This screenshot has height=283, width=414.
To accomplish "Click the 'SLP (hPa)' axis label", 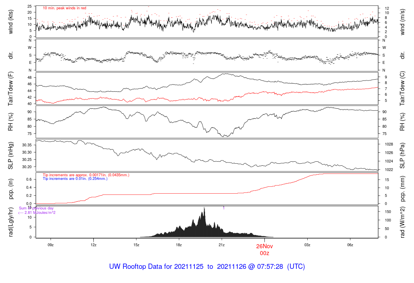I will (x=402, y=156).
